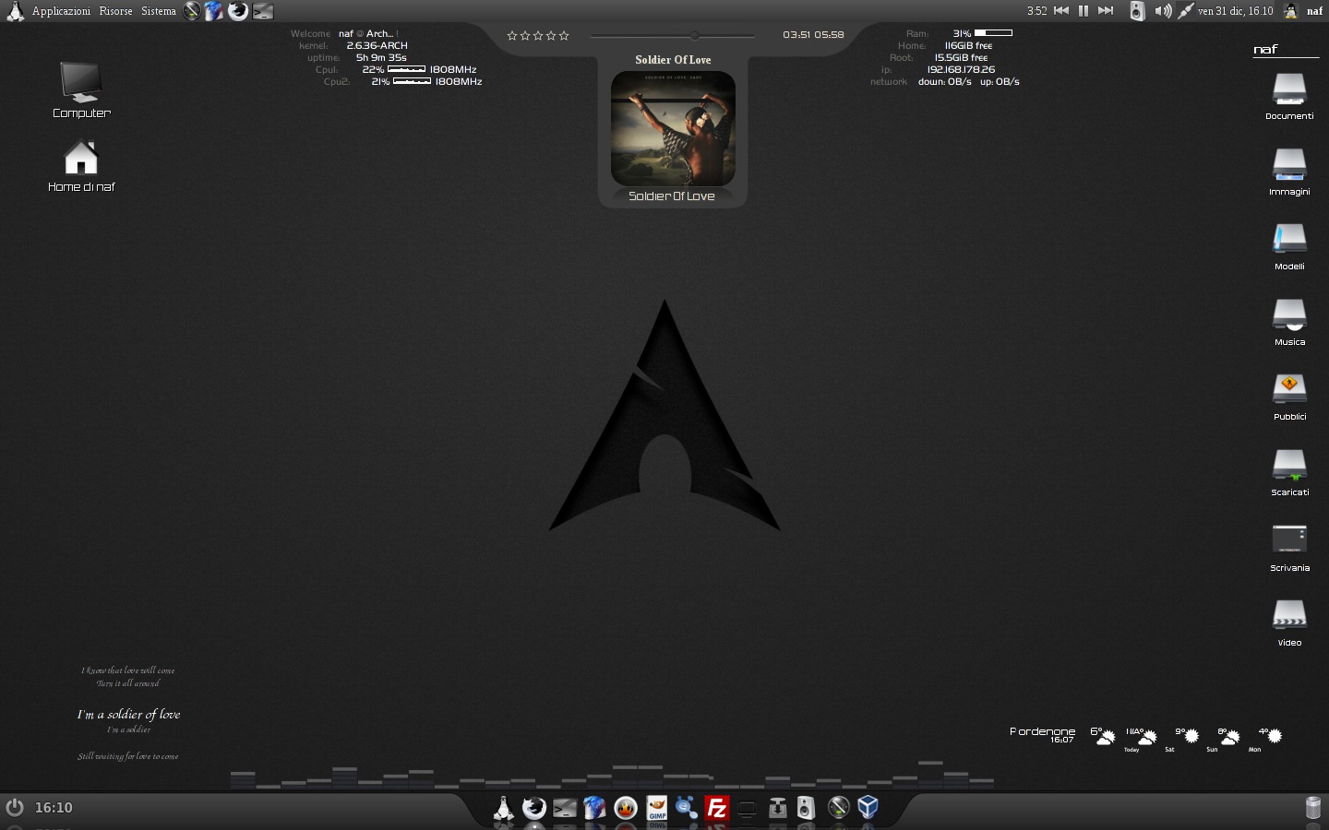This screenshot has width=1329, height=830.
Task: Rate the song with the fifth star
Action: click(x=564, y=36)
